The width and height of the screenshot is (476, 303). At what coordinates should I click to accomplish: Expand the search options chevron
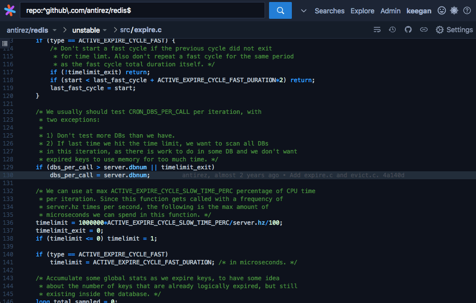(x=303, y=10)
